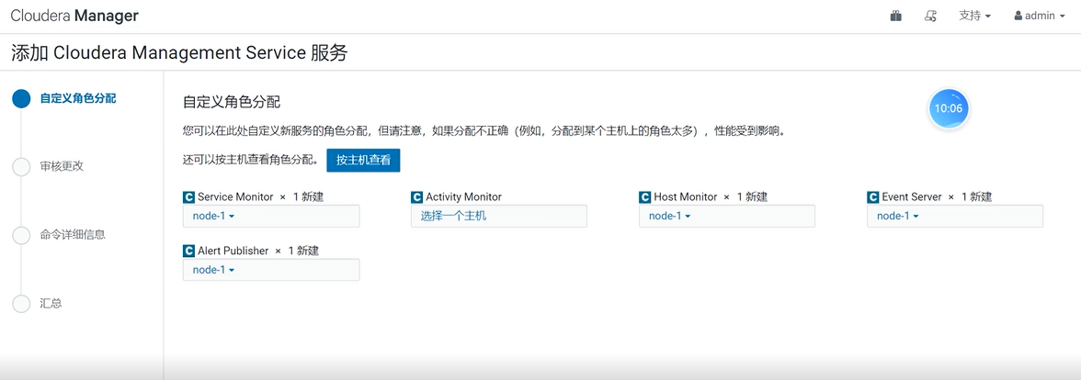Image resolution: width=1081 pixels, height=380 pixels.
Task: Click the Event Server role label
Action: coord(912,196)
